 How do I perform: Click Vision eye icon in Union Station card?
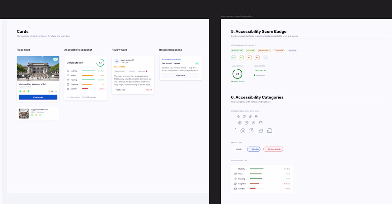click(x=68, y=75)
